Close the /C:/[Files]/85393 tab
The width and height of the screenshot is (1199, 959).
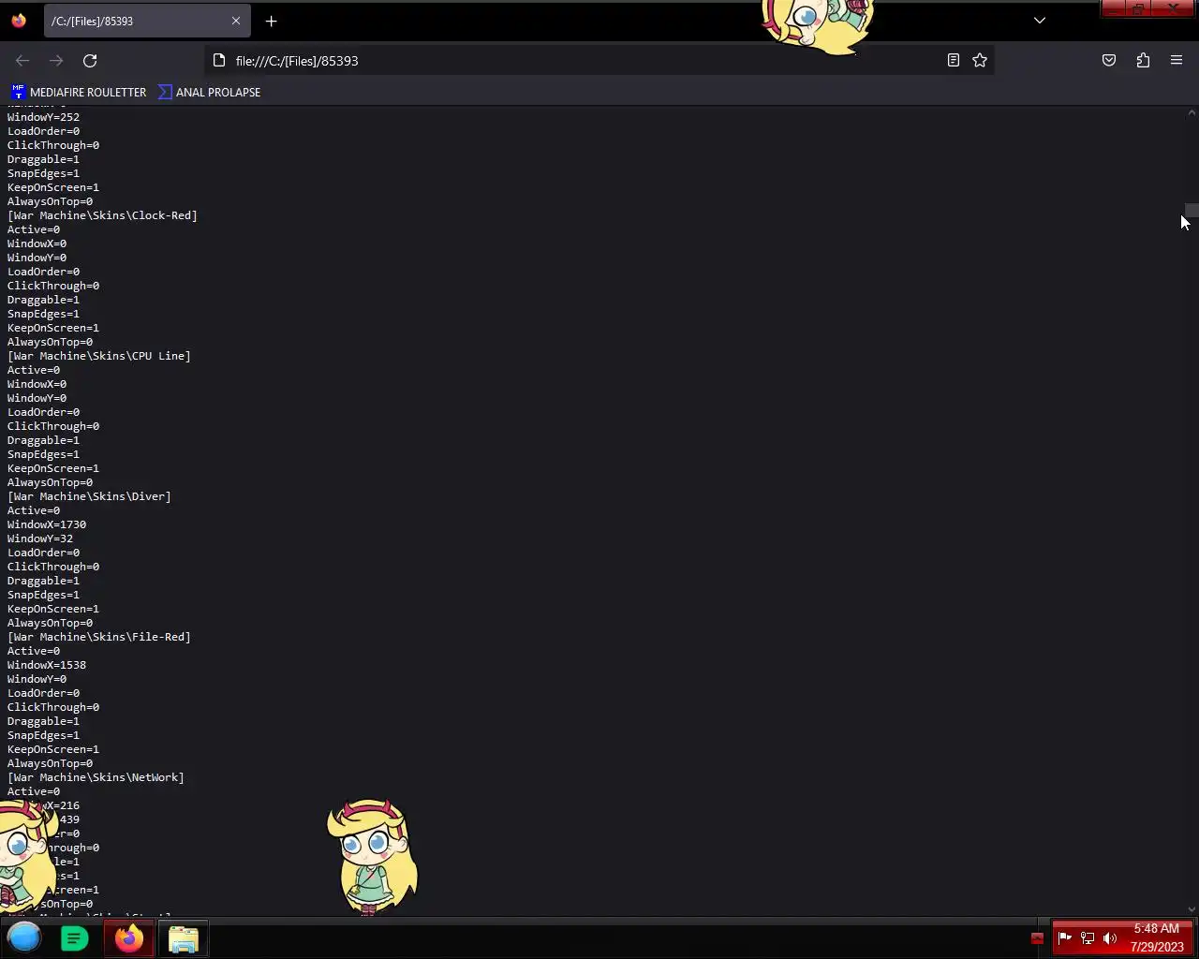tap(236, 21)
